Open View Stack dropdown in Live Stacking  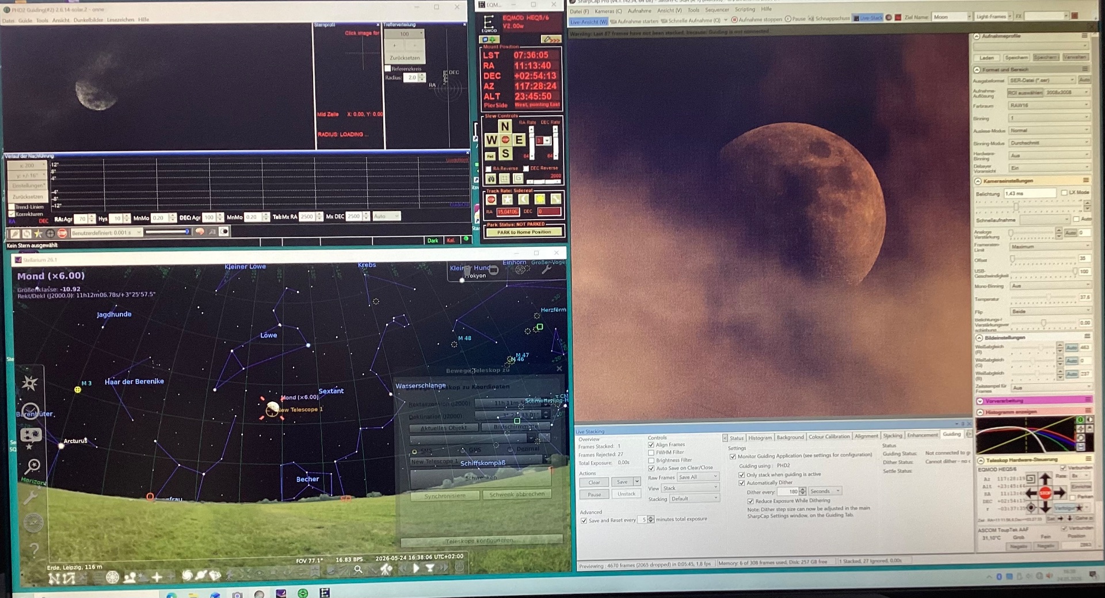coord(689,488)
